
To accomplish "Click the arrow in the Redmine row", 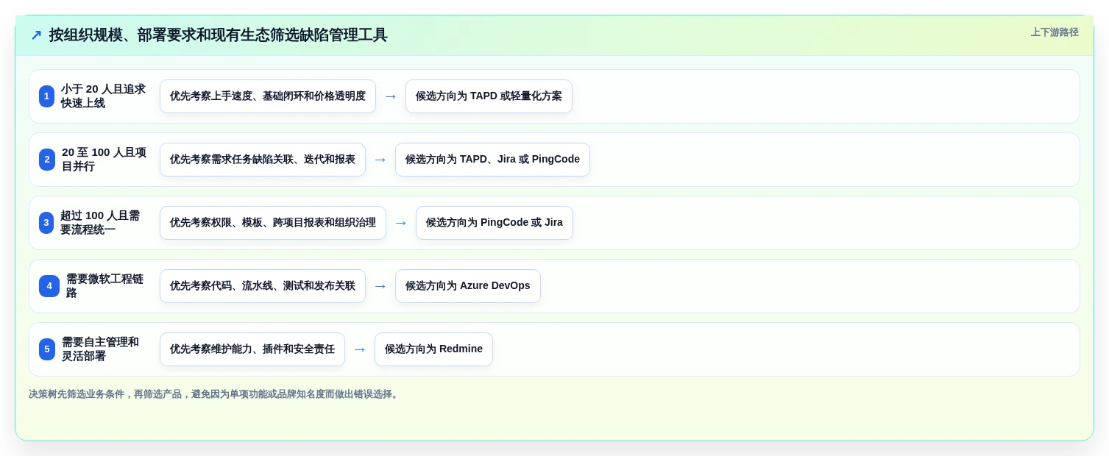I will 360,349.
